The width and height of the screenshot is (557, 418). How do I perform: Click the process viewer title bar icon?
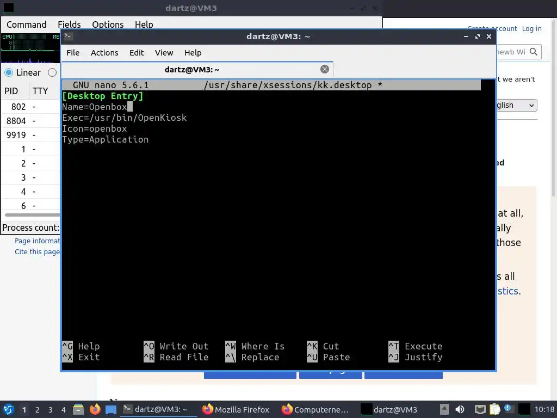pyautogui.click(x=8, y=8)
